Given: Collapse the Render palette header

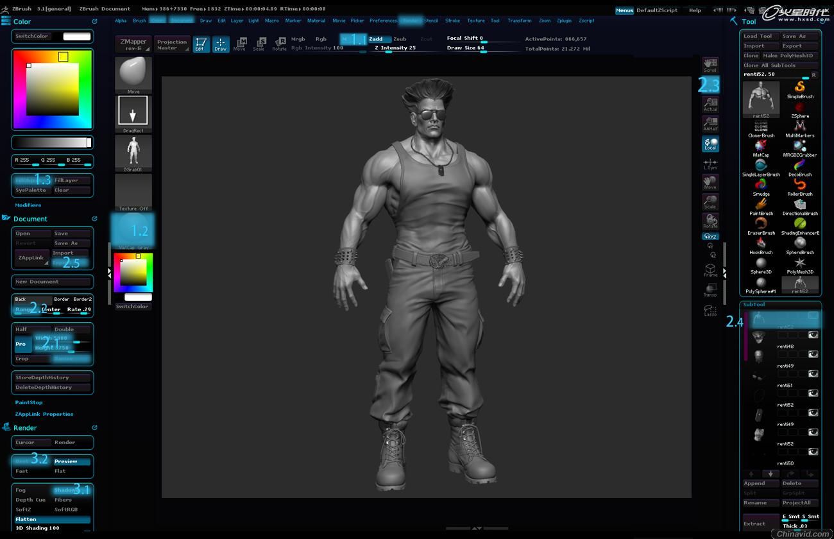Looking at the screenshot, I should [x=25, y=428].
